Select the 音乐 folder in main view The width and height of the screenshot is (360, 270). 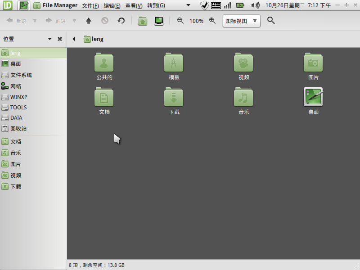[x=243, y=97]
